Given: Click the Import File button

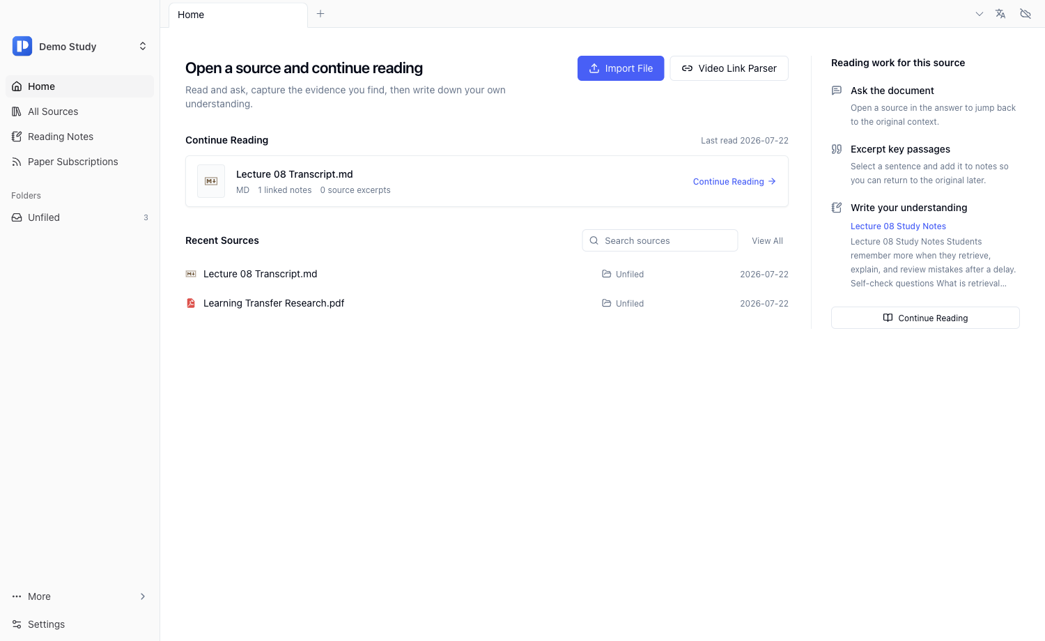Looking at the screenshot, I should 621,68.
